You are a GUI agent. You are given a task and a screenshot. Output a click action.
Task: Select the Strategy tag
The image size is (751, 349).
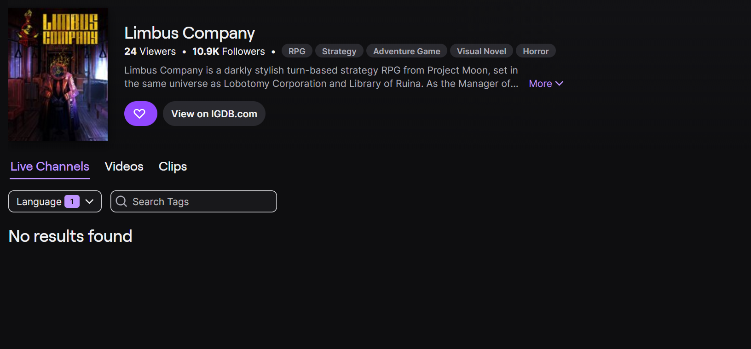coord(339,51)
